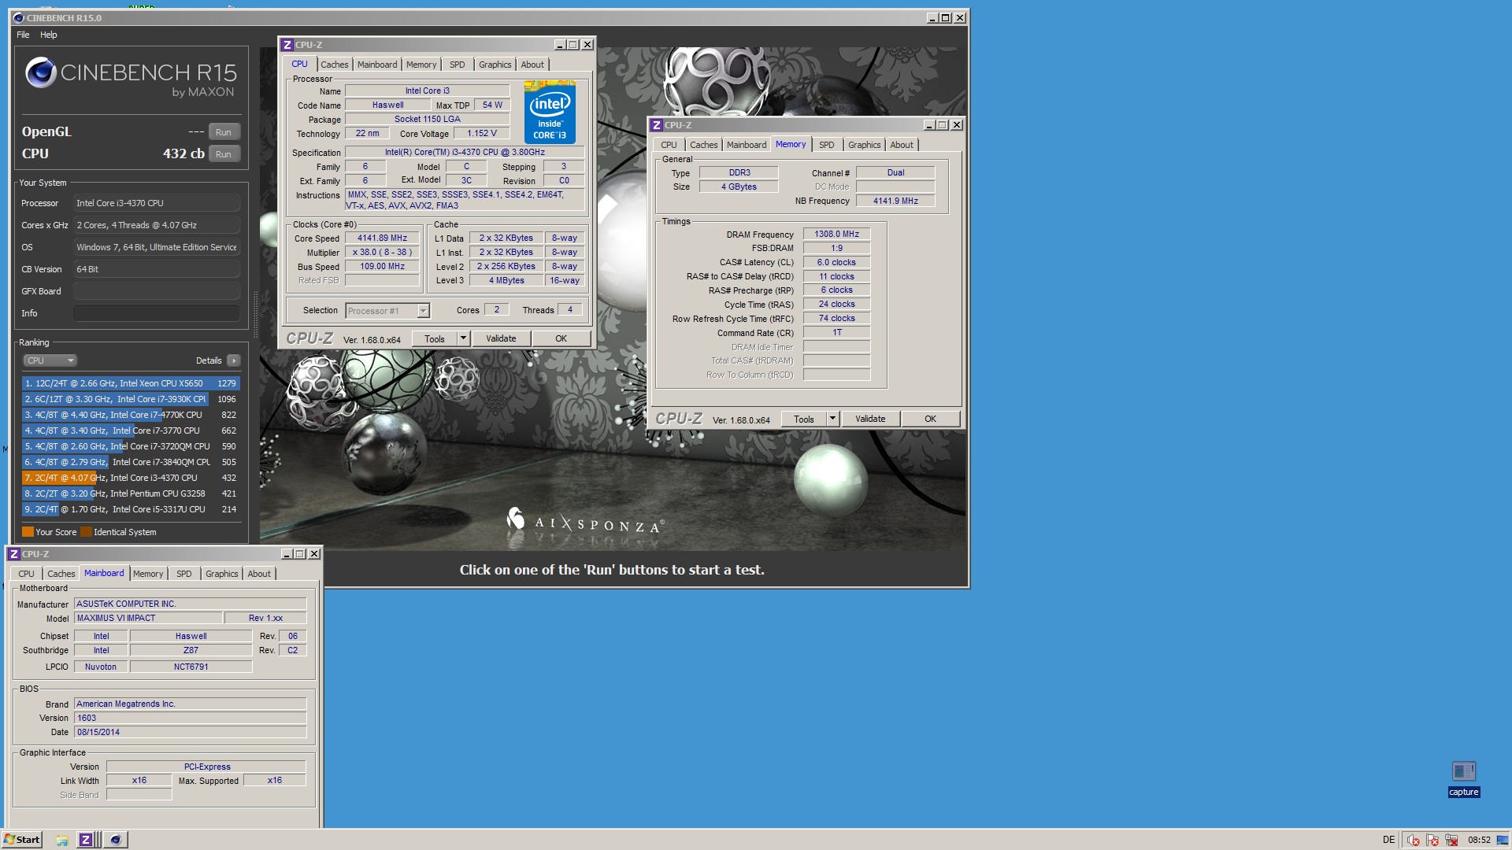Click the DRAM Frequency 1308.0 MHz value

pos(836,234)
